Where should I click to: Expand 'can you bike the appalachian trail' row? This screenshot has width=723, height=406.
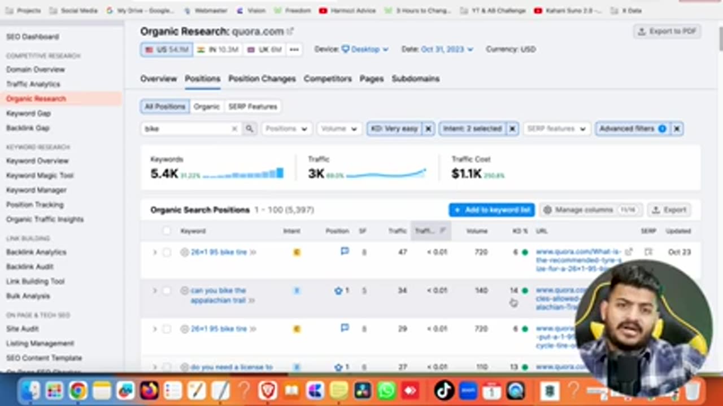point(154,290)
